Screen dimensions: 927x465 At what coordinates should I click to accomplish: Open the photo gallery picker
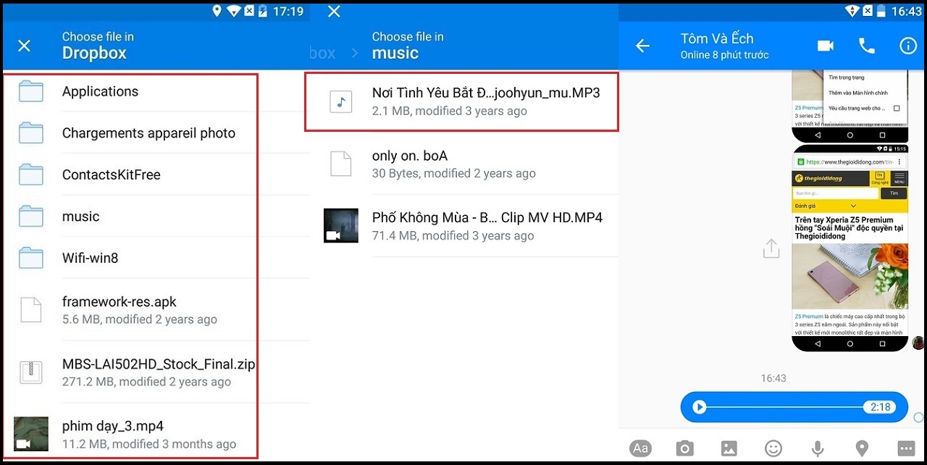point(729,448)
